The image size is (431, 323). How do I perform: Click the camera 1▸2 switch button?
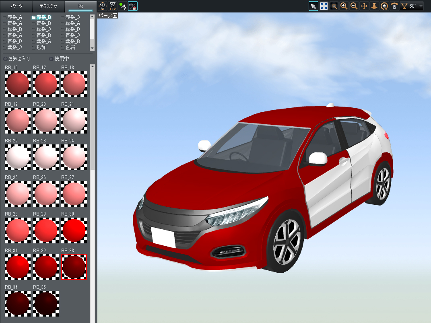pos(113,6)
